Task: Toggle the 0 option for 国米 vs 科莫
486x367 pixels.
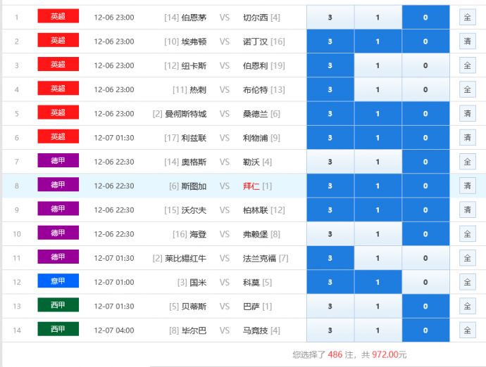Action: [x=425, y=283]
